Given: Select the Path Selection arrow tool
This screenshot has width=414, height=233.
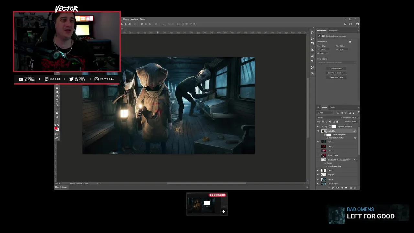Looking at the screenshot, I should [x=57, y=105].
